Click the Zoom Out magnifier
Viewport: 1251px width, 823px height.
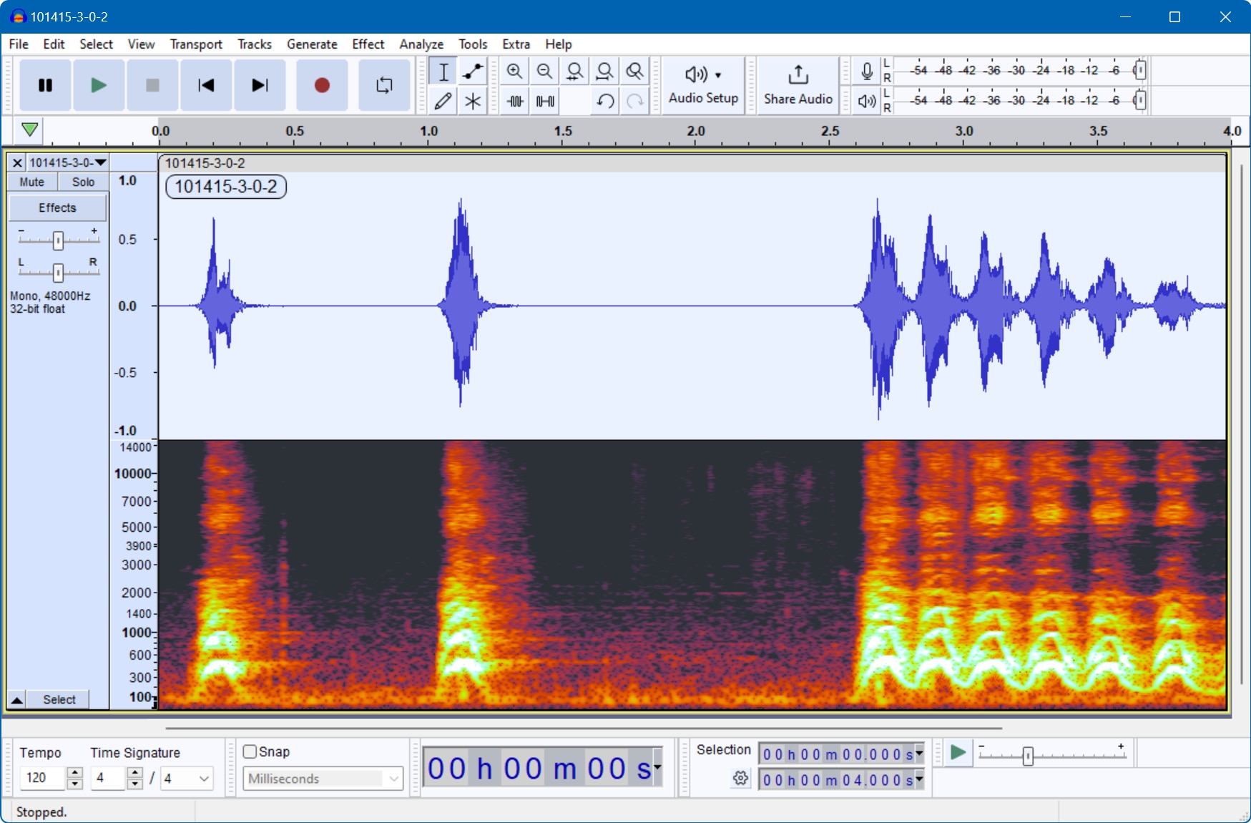[x=544, y=72]
